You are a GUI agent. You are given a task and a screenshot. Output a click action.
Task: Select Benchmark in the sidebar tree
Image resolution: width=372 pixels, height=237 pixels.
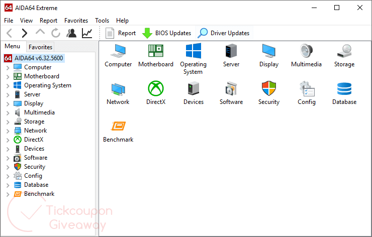pos(39,194)
